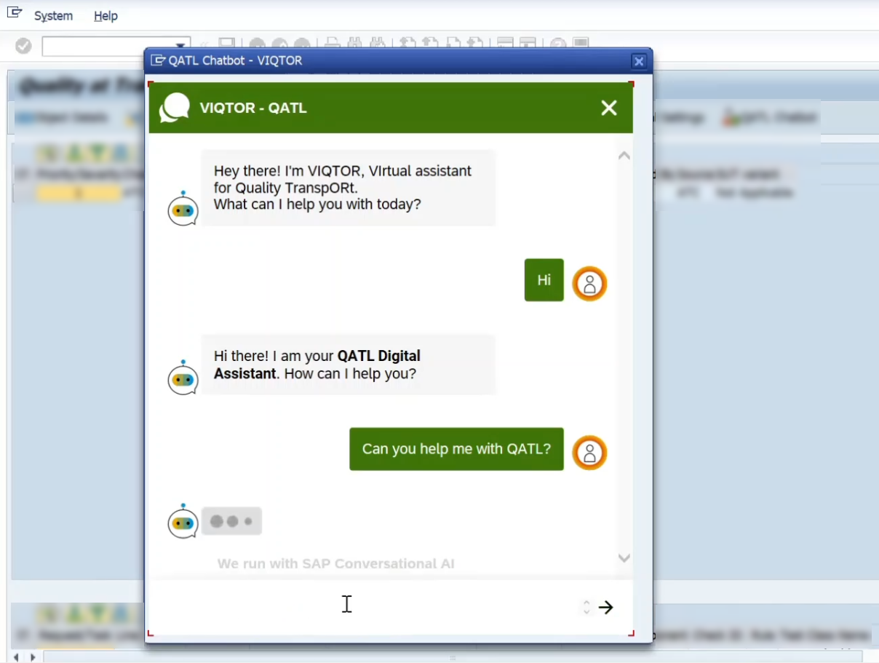The height and width of the screenshot is (663, 879).
Task: Select the Send arrow to submit message
Action: pyautogui.click(x=606, y=607)
